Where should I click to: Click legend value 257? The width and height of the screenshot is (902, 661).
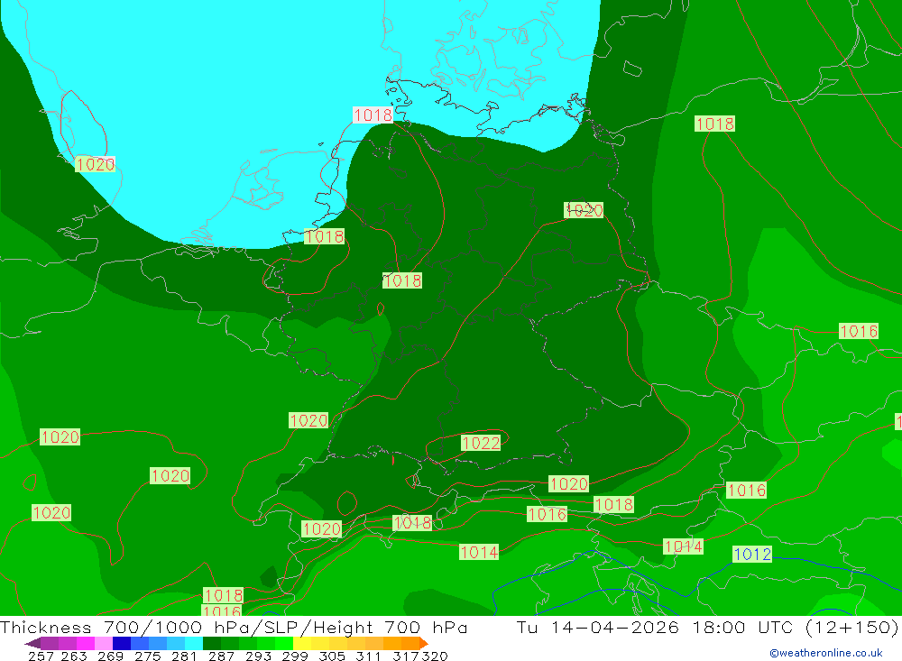[41, 656]
